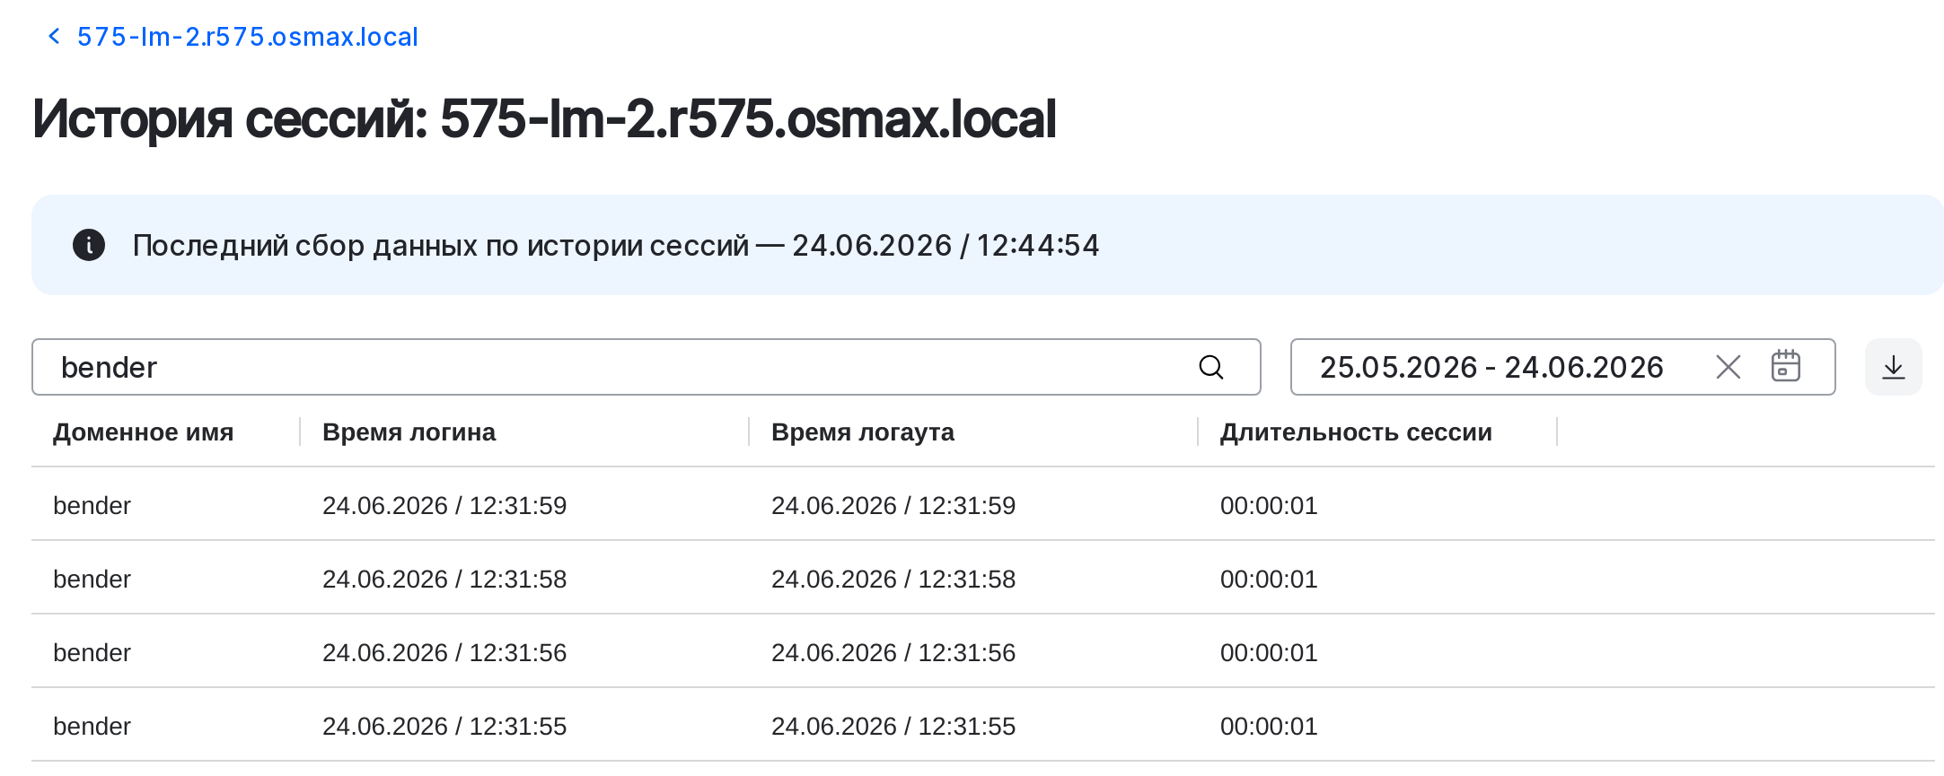Sort by Доменное имя column header
This screenshot has height=776, width=1944.
click(x=143, y=432)
